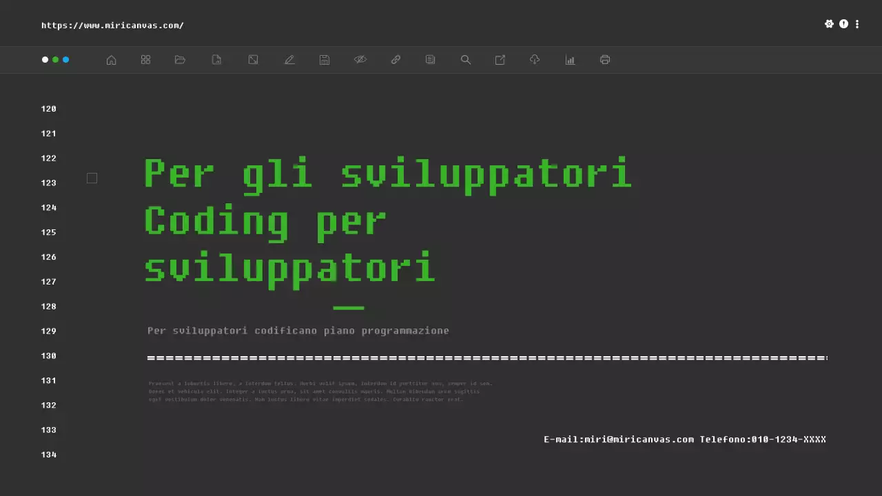Select the green dot indicator
Viewport: 882px width, 496px height.
click(x=55, y=60)
